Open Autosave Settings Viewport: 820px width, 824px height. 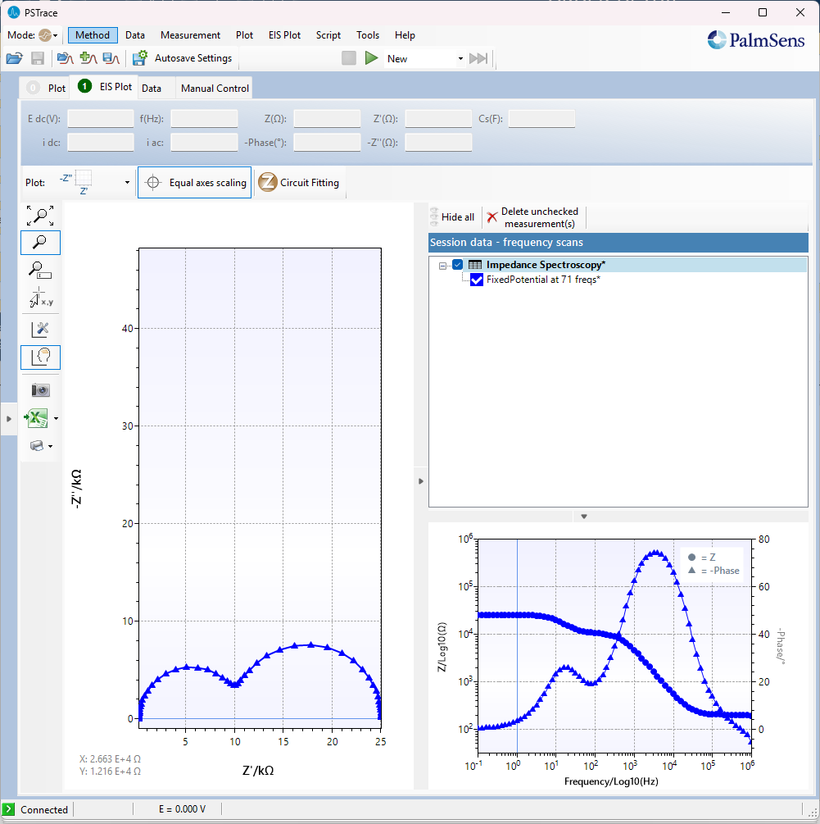[182, 58]
